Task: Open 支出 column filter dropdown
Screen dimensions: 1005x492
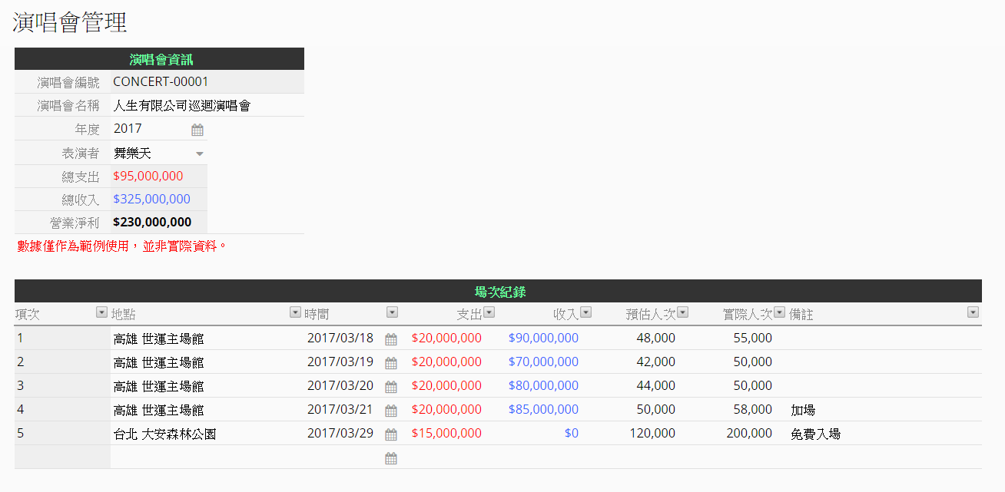Action: coord(489,312)
